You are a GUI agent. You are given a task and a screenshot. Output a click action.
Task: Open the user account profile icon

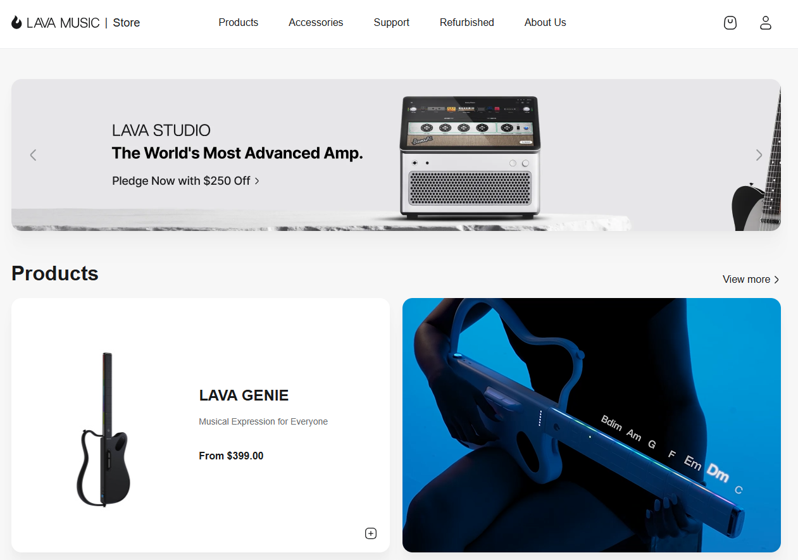766,23
